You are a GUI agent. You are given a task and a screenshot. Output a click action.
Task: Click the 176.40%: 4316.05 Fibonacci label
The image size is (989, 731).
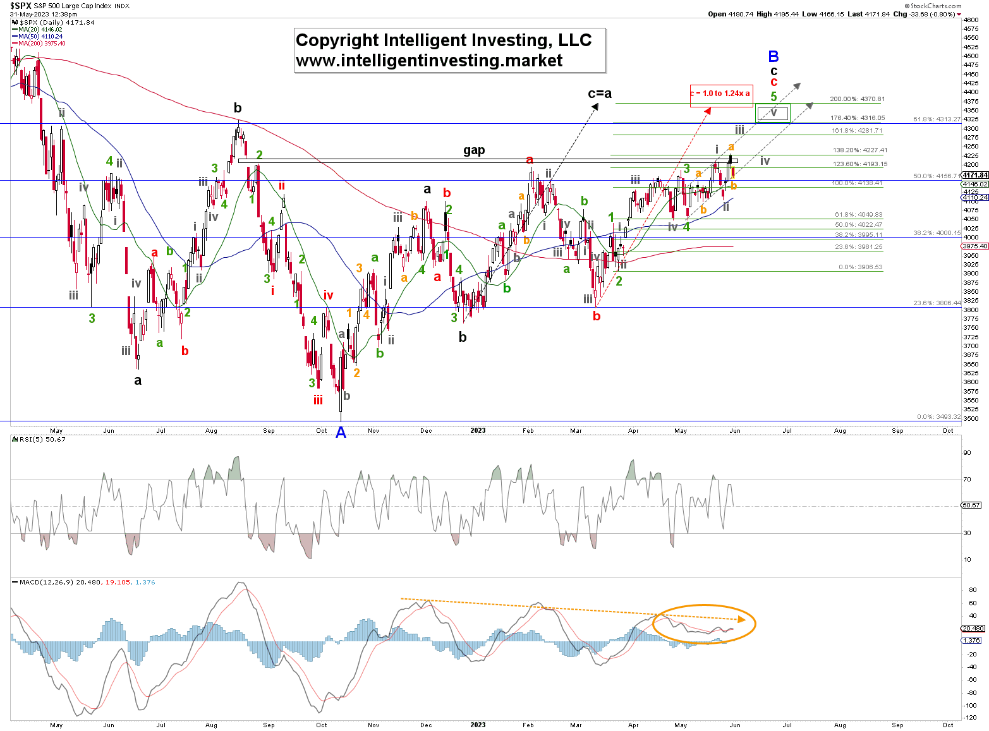point(857,118)
